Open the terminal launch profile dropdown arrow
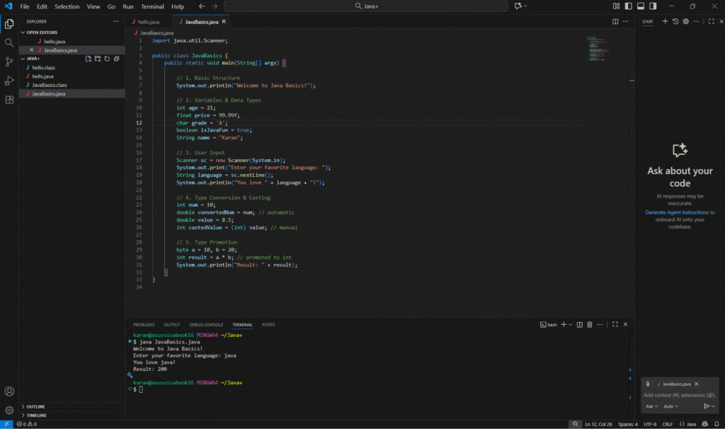 click(570, 324)
